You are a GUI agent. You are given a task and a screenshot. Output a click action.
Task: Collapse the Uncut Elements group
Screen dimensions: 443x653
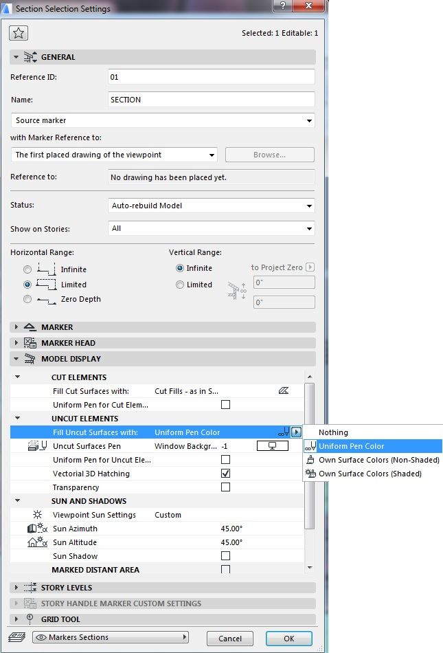tap(17, 418)
